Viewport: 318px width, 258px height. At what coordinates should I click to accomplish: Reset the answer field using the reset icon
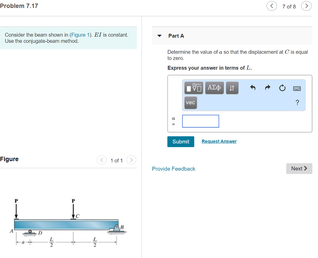point(282,88)
